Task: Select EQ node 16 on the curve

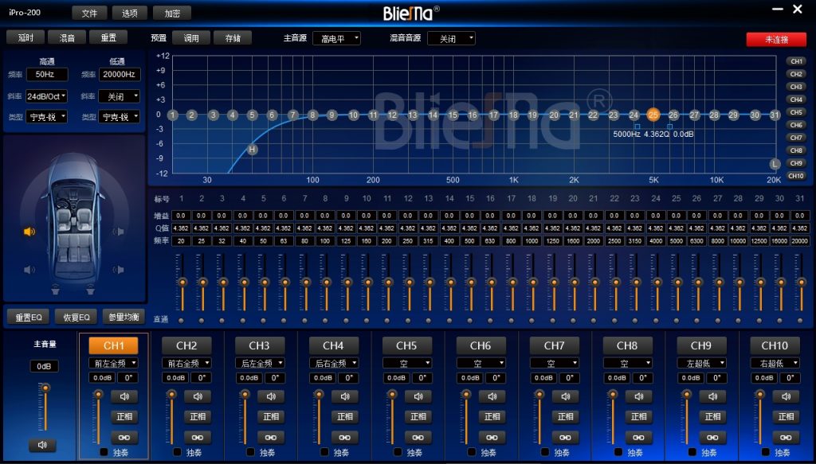Action: coord(473,115)
